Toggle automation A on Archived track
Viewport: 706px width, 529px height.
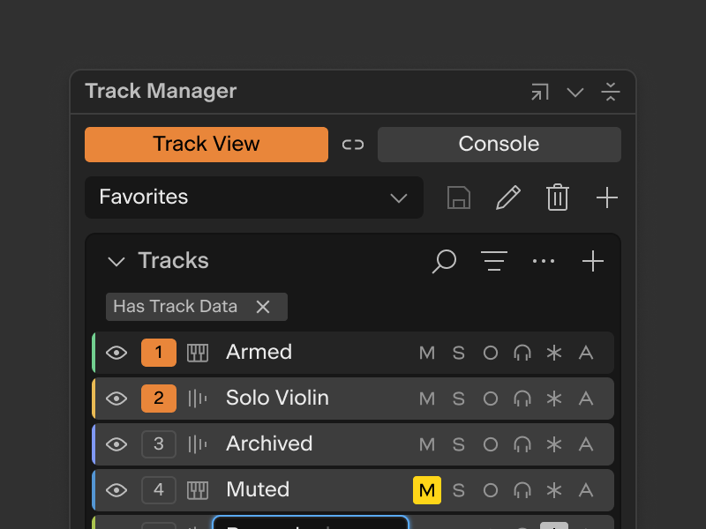pyautogui.click(x=586, y=445)
